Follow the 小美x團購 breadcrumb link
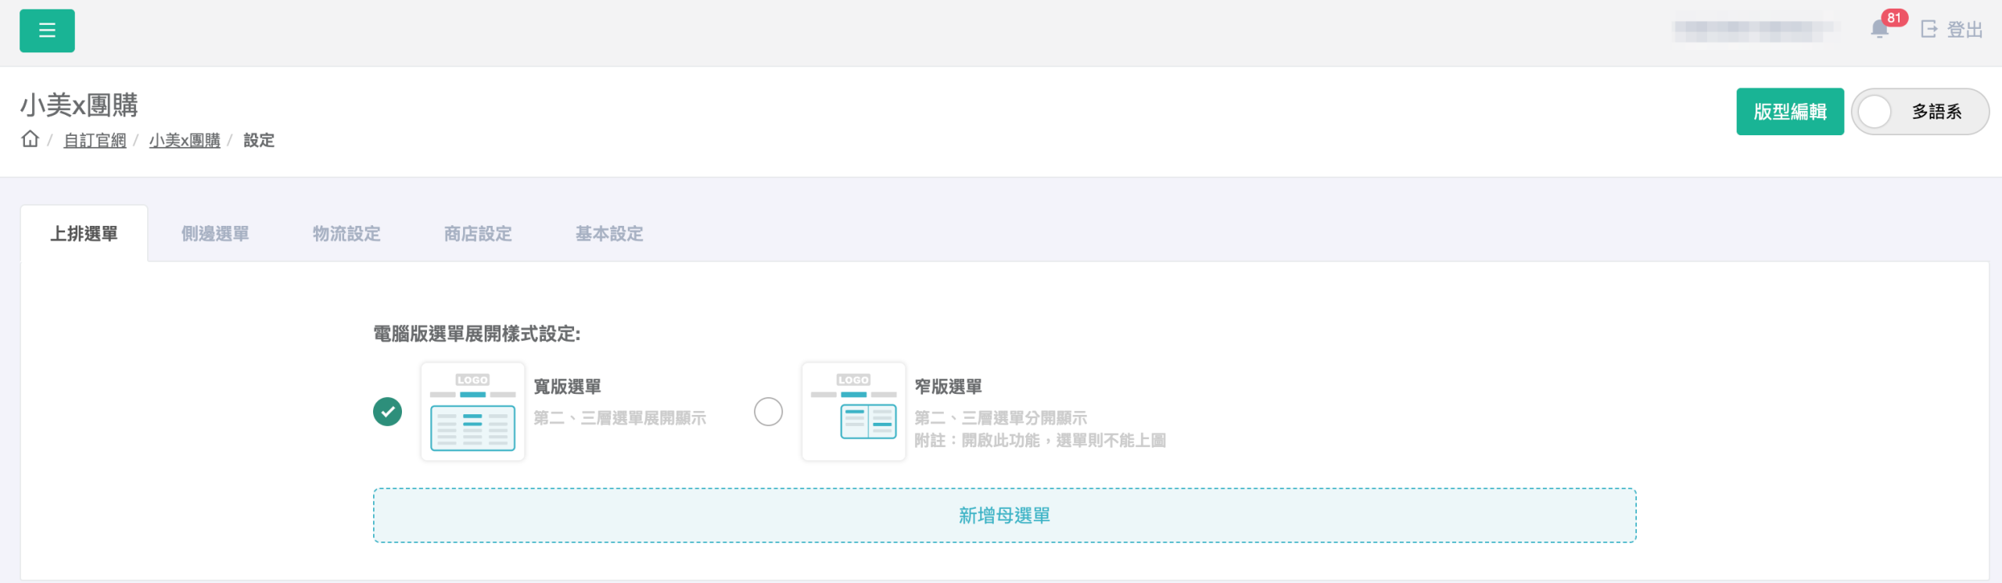 click(185, 141)
